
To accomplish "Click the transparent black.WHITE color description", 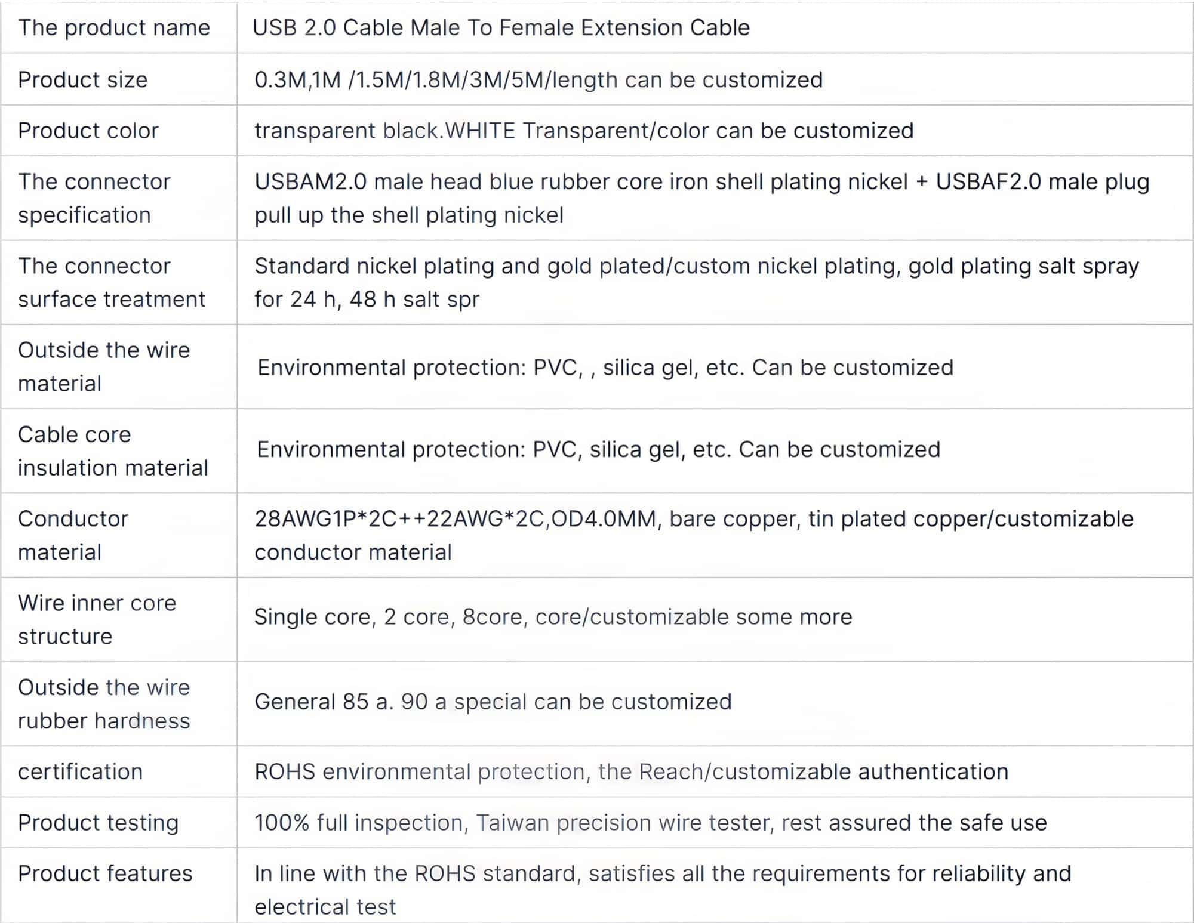I will click(x=583, y=131).
